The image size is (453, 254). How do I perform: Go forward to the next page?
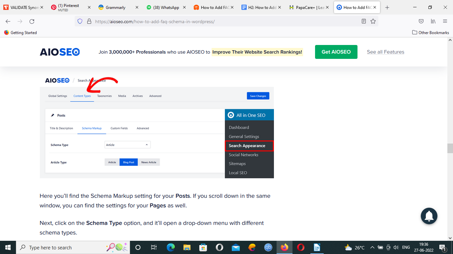pos(20,21)
